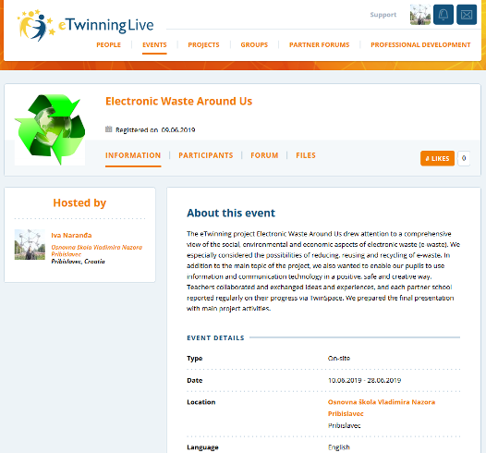Switch to the Information tab
Image resolution: width=486 pixels, height=453 pixels.
tap(133, 155)
